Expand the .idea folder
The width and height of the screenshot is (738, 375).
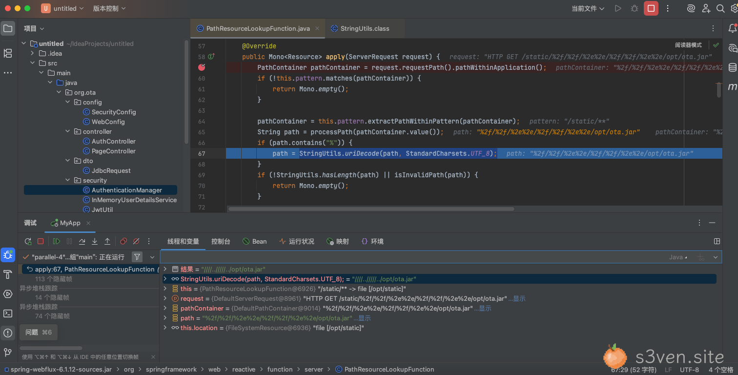tap(33, 53)
